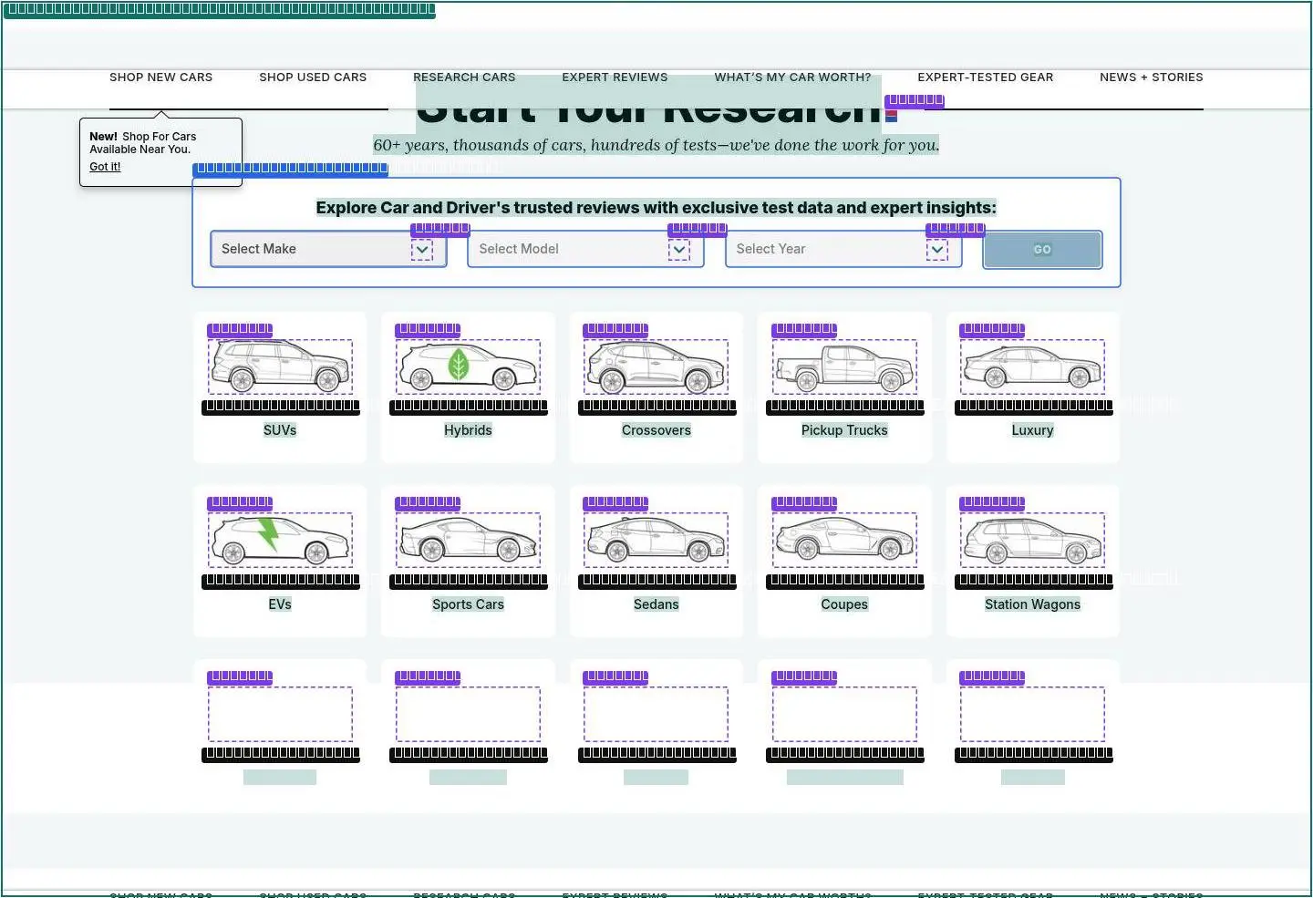Open the Select Year combo box

click(x=843, y=249)
